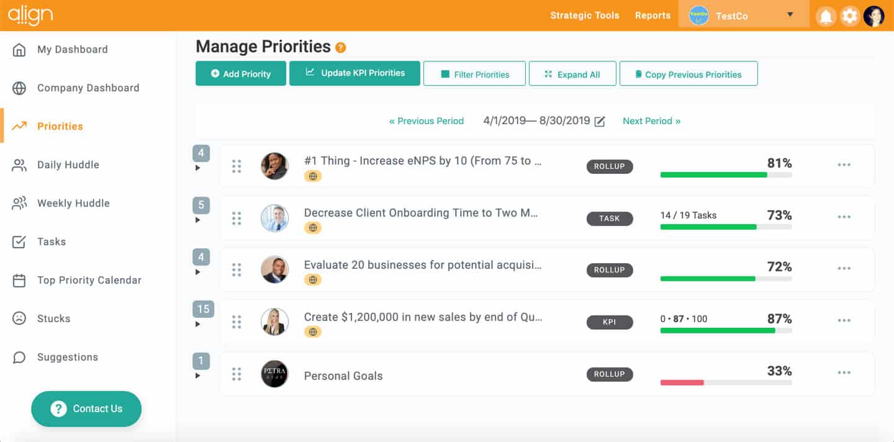Click Next Period to advance the date range
Viewport: 894px width, 442px height.
651,121
